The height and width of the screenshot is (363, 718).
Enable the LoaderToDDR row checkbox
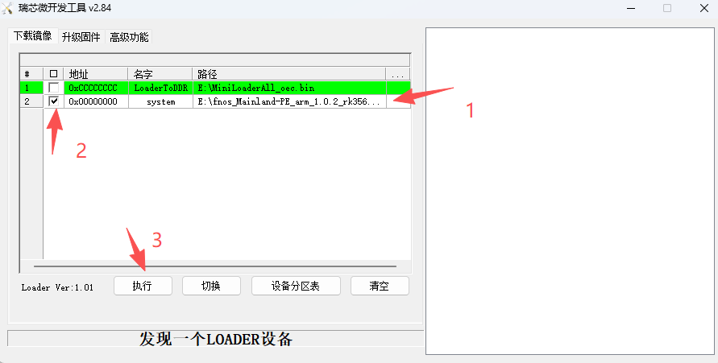point(53,88)
